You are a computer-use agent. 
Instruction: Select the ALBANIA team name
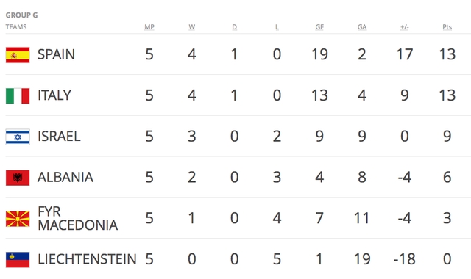65,178
